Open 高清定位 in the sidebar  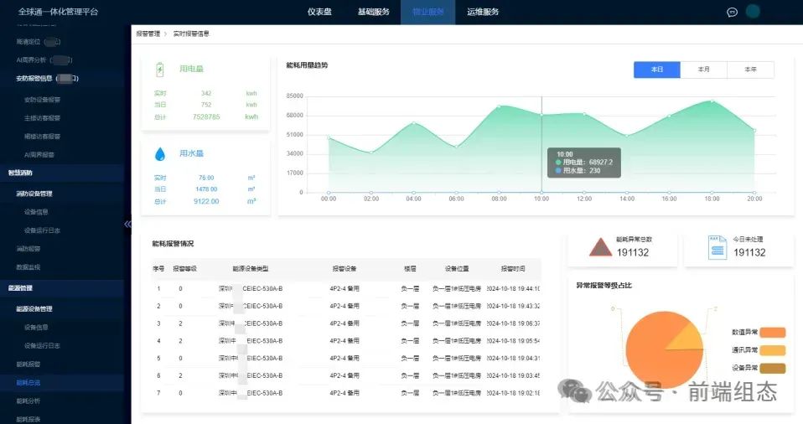click(x=39, y=42)
